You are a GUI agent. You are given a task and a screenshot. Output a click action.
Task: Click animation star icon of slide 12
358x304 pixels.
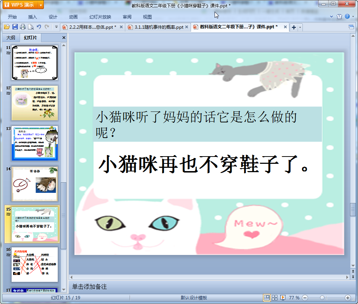coord(8,93)
